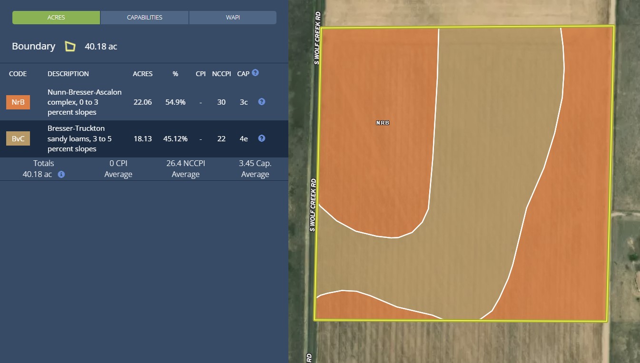Open help icon in NrB soil row
Image resolution: width=640 pixels, height=363 pixels.
(x=261, y=102)
